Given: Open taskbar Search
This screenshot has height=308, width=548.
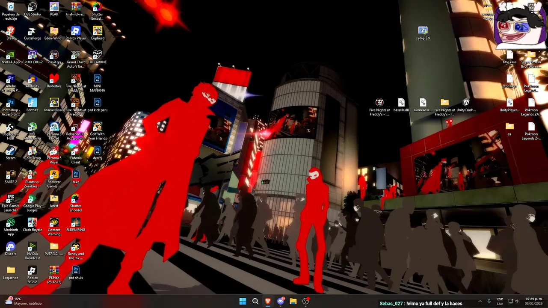Looking at the screenshot, I should point(255,301).
